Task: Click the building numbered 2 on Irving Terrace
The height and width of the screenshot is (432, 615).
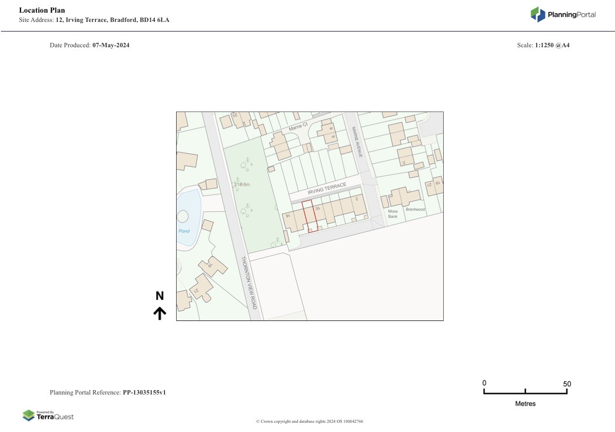Action: [x=359, y=205]
